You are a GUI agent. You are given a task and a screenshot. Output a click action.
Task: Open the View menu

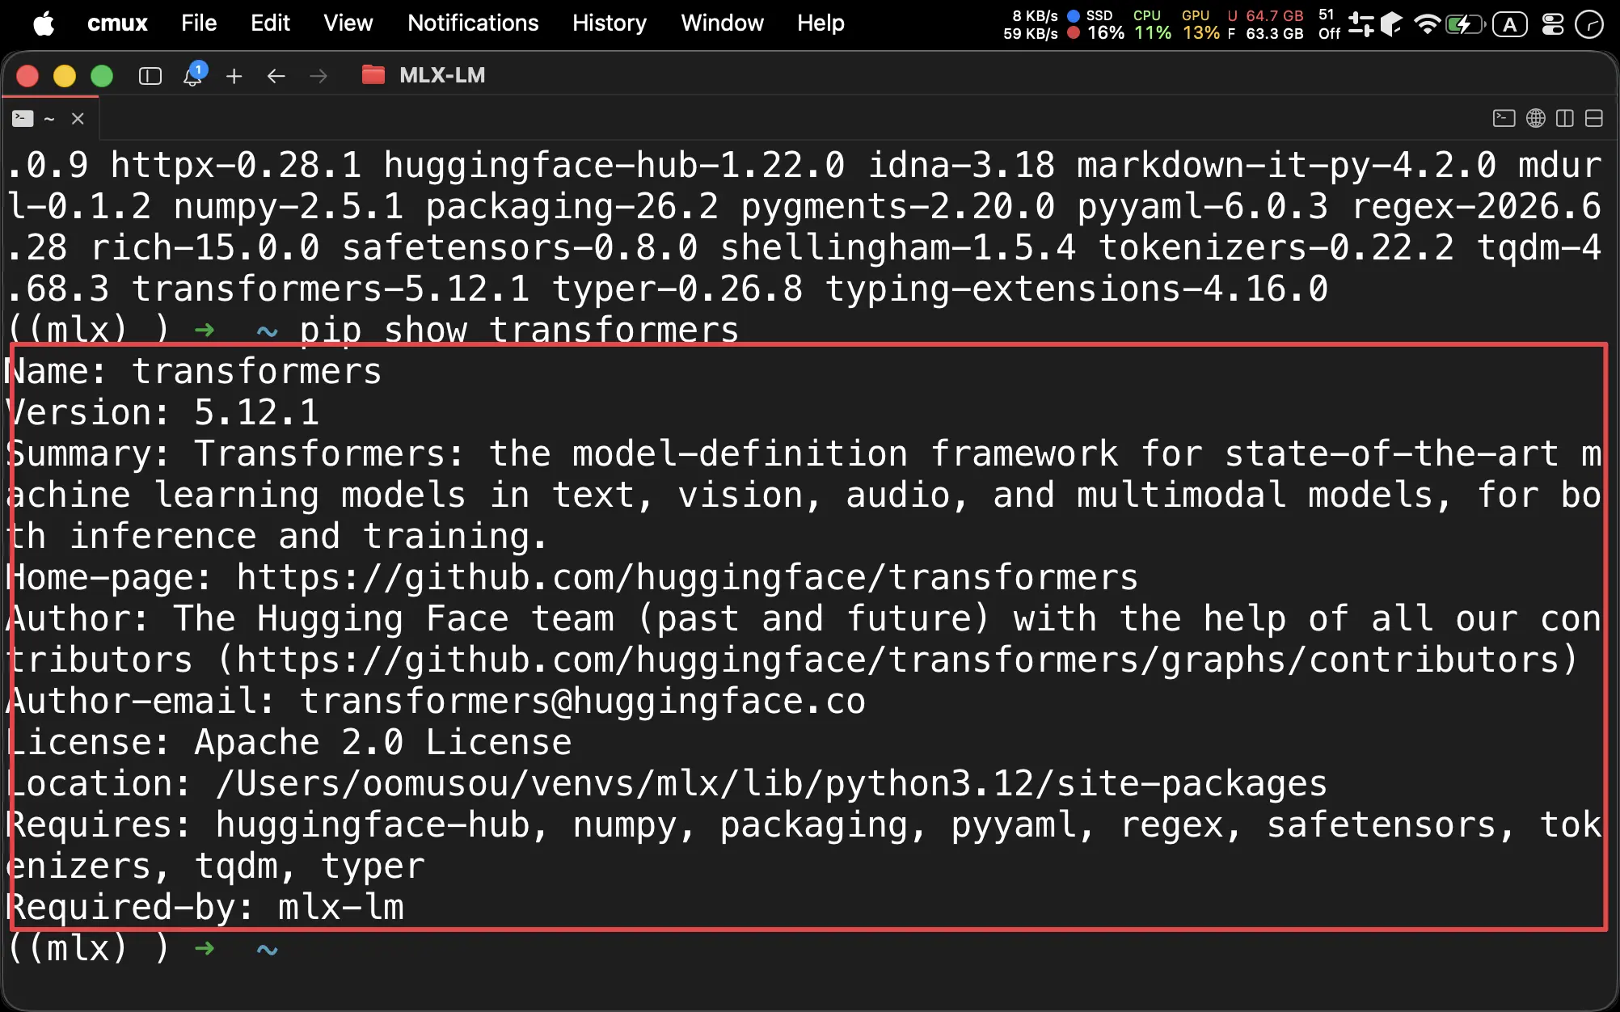(x=348, y=23)
